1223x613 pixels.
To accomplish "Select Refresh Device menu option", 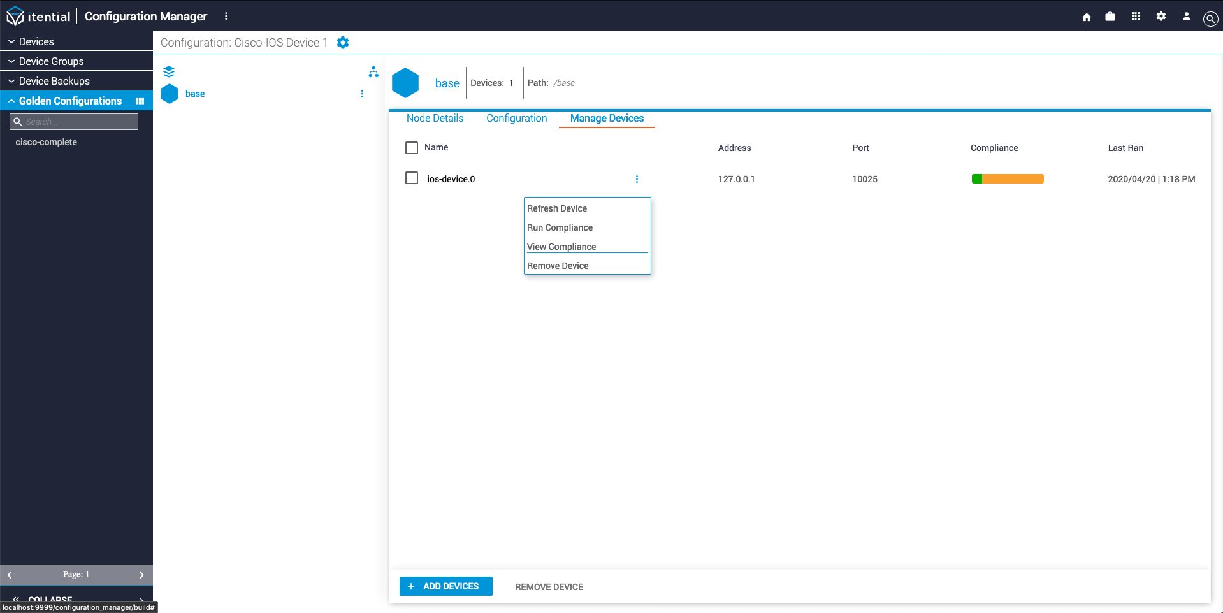I will pos(587,208).
